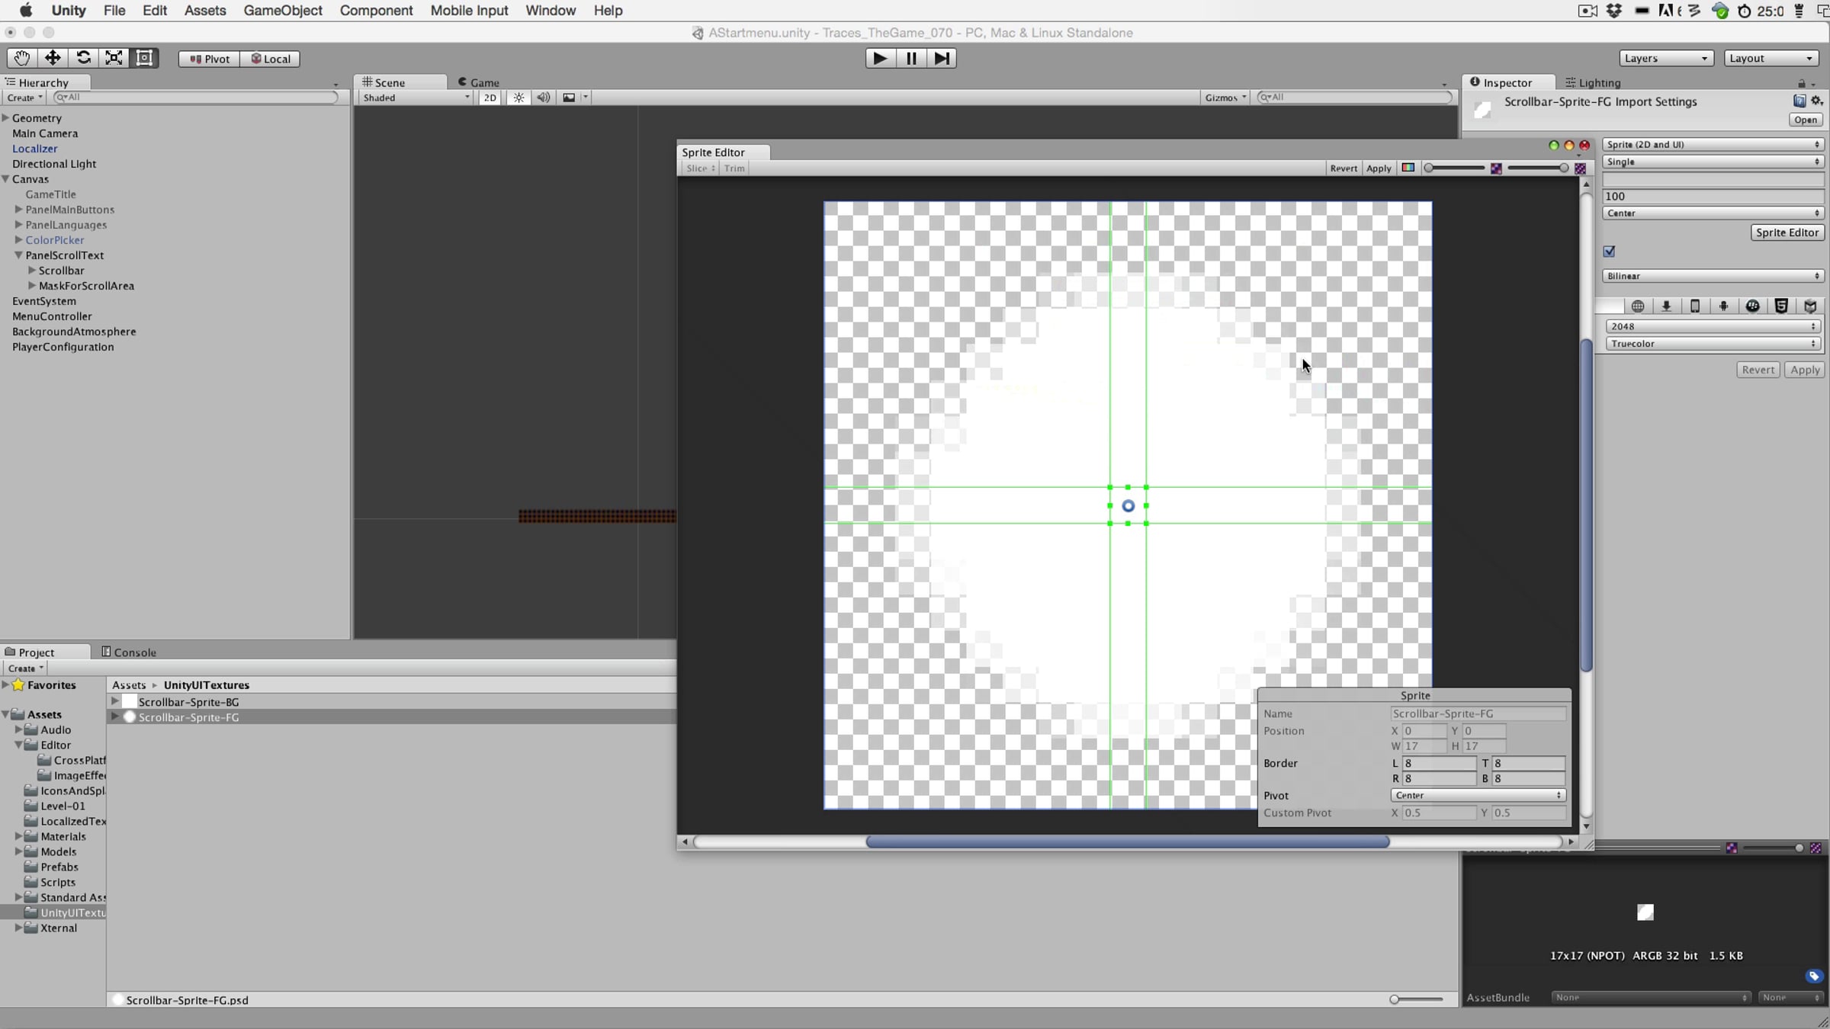Open the GameObject menu
1830x1029 pixels.
(282, 11)
